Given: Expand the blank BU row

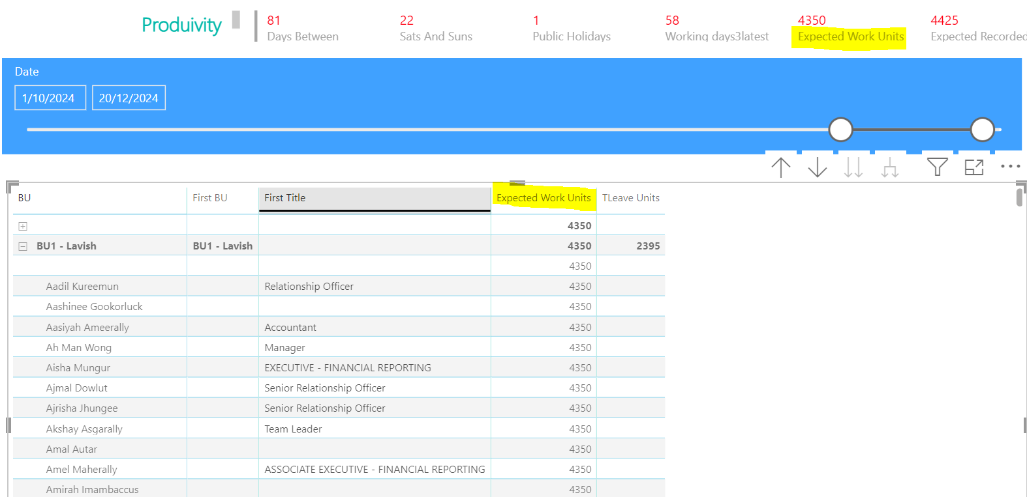Looking at the screenshot, I should click(x=23, y=226).
